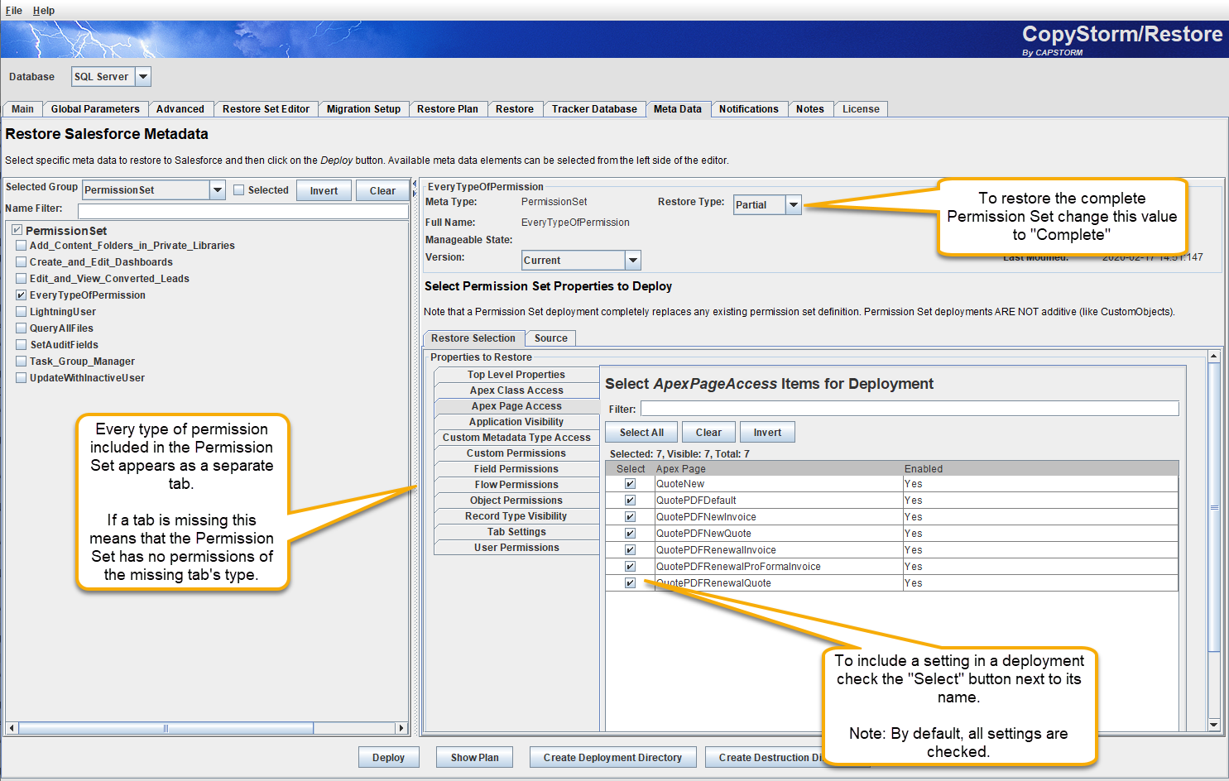Check Create_and_Edit_Dashboards
This screenshot has height=781, width=1229.
click(22, 262)
